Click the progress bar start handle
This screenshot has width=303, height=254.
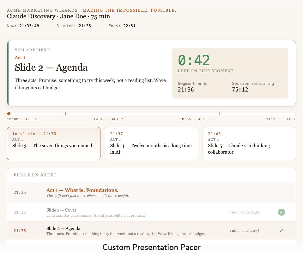point(9,113)
